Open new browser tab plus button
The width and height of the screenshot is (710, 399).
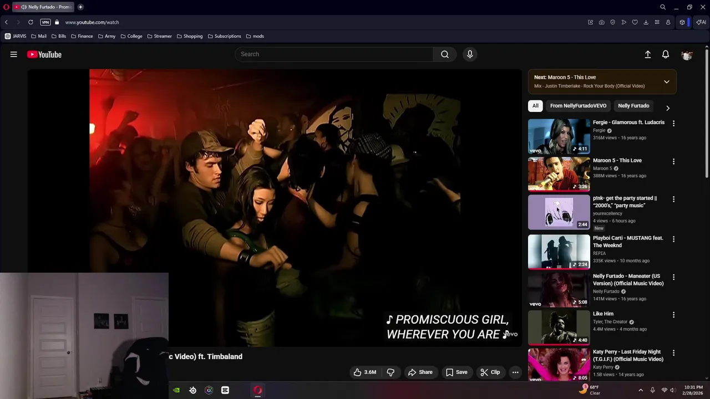click(80, 7)
